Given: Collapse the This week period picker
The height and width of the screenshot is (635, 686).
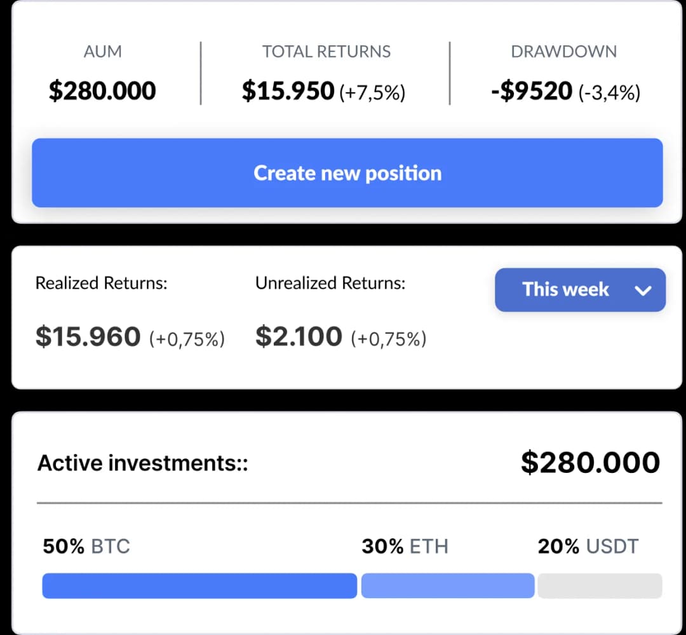Looking at the screenshot, I should [580, 290].
